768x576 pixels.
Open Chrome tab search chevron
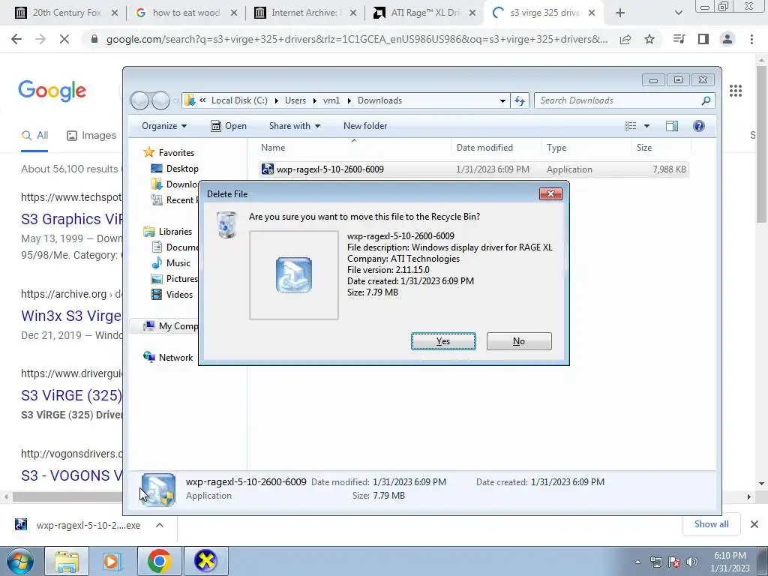[678, 13]
